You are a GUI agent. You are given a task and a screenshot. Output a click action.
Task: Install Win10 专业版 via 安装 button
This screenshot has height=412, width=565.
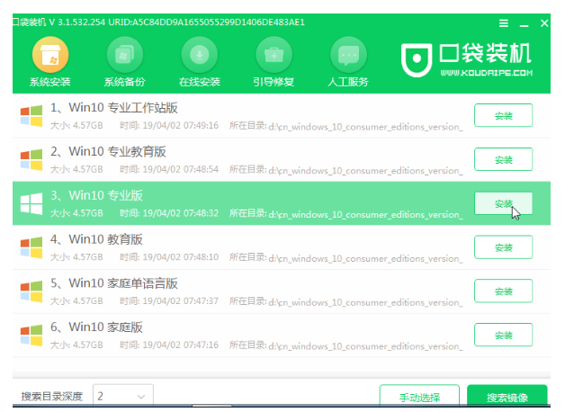[502, 203]
